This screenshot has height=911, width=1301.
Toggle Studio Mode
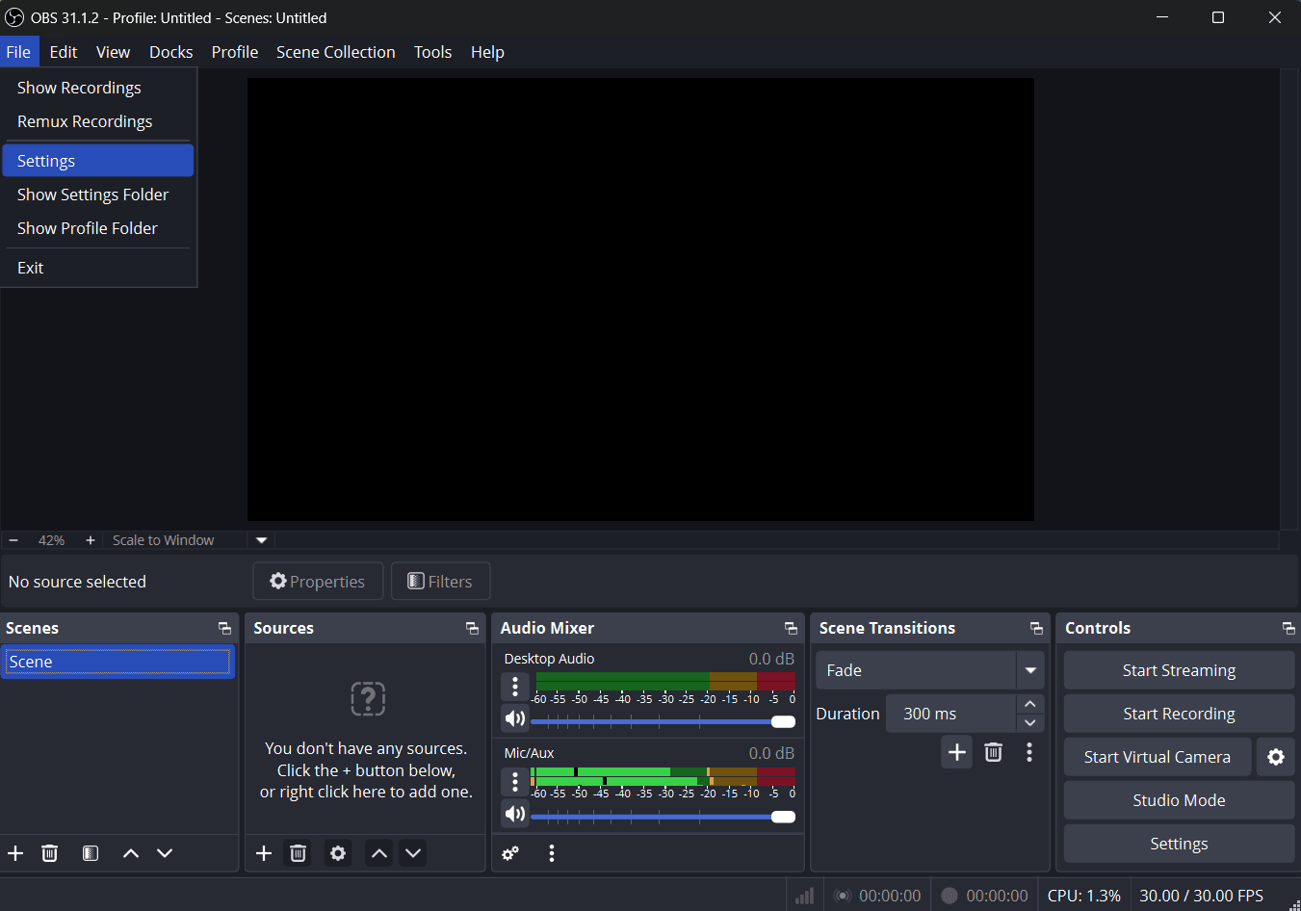[x=1179, y=800]
